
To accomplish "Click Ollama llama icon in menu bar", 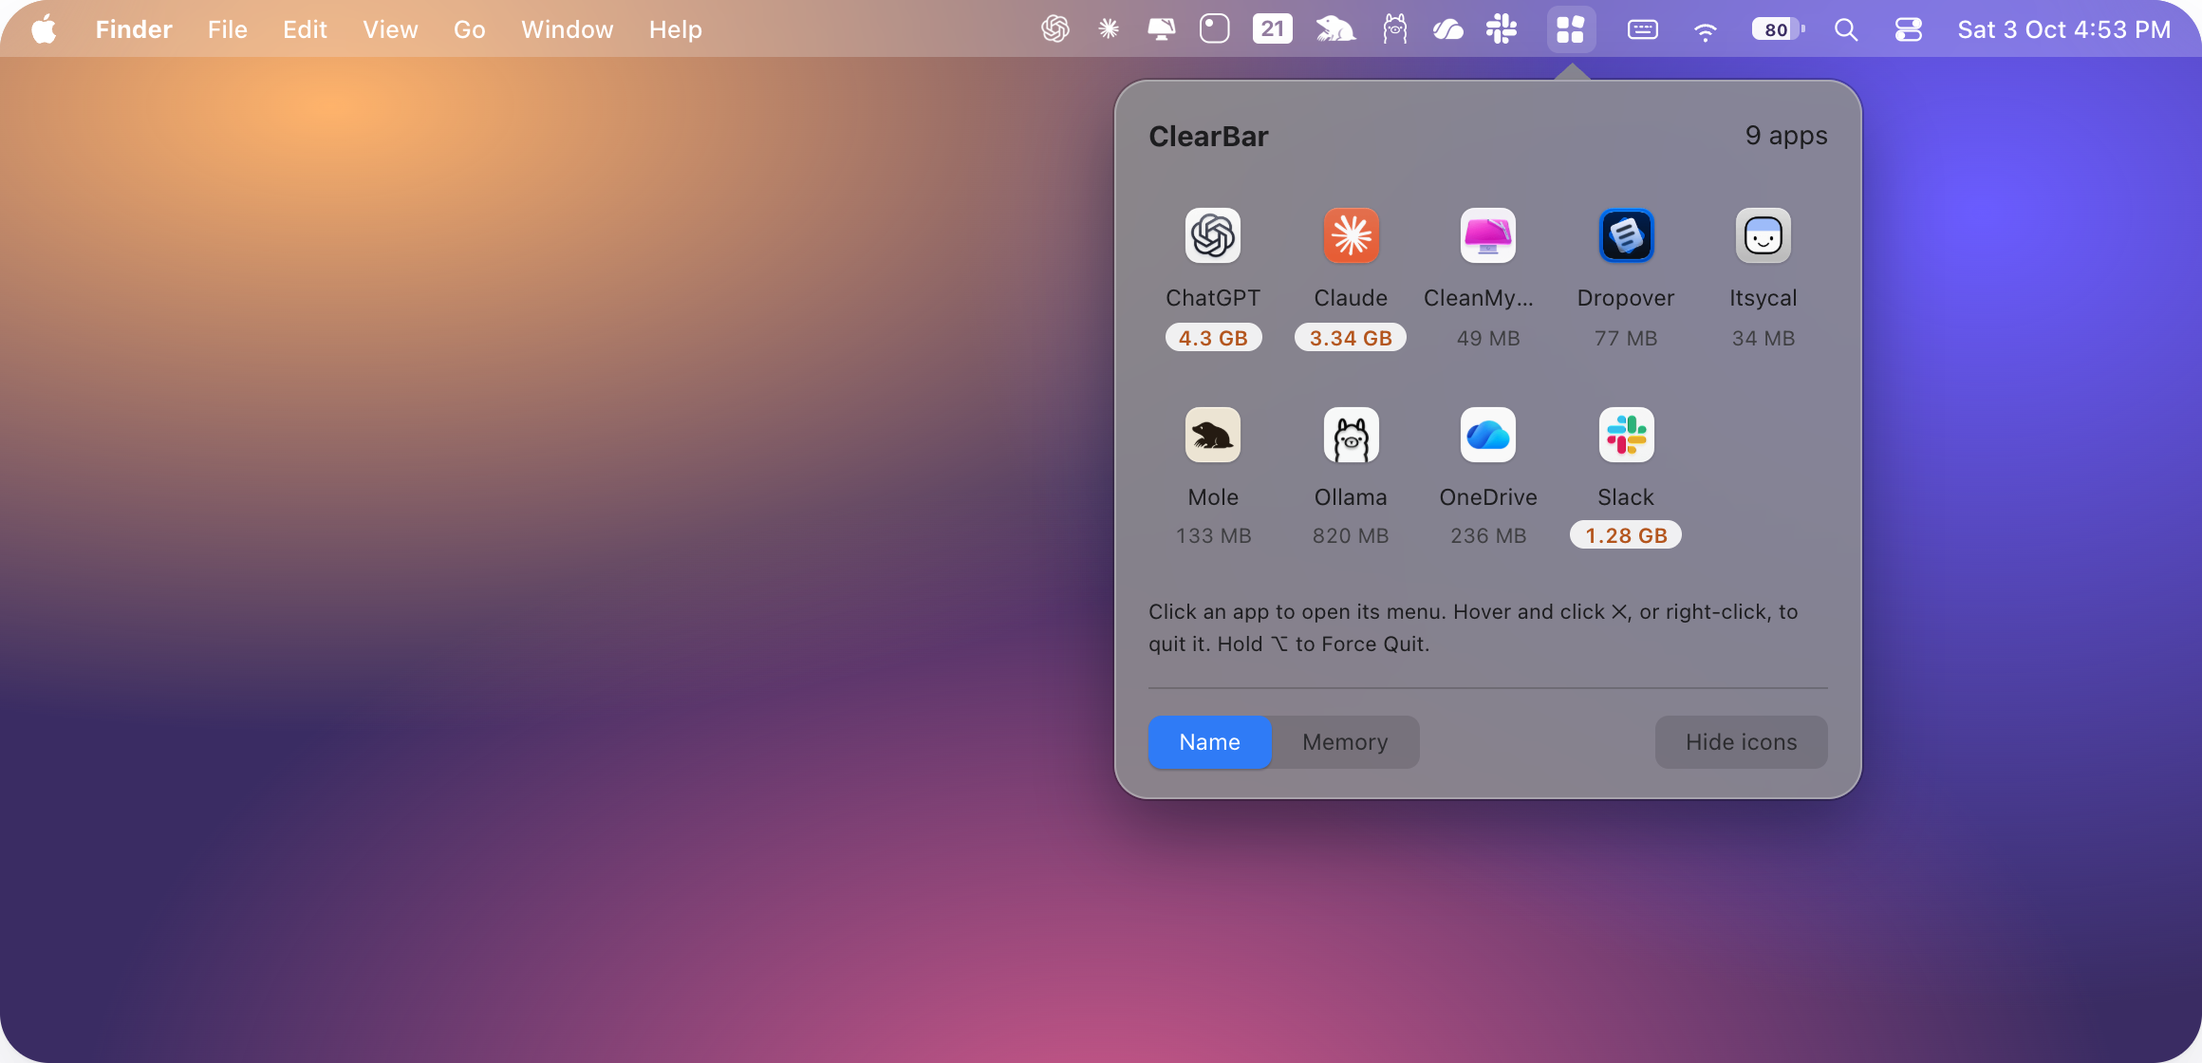I will 1394,29.
